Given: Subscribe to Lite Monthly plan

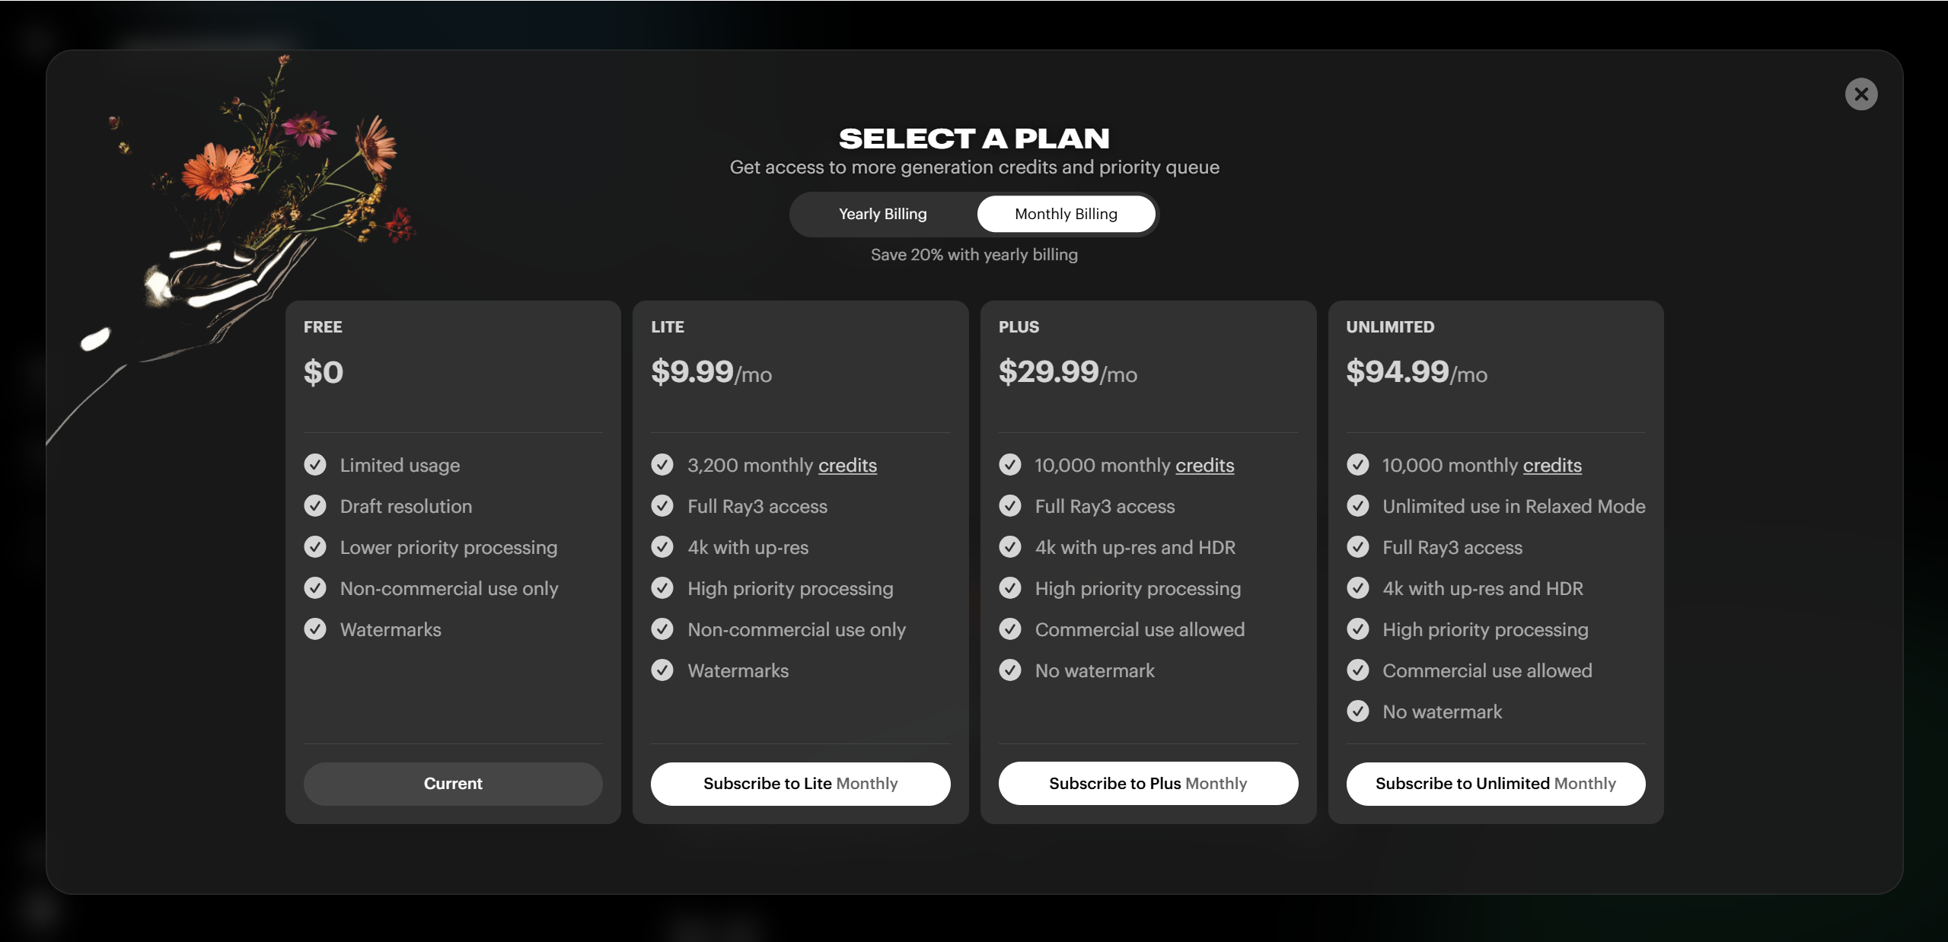Looking at the screenshot, I should coord(800,783).
